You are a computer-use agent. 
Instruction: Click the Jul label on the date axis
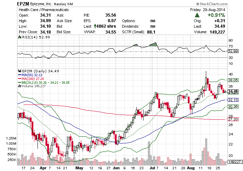click(152, 168)
